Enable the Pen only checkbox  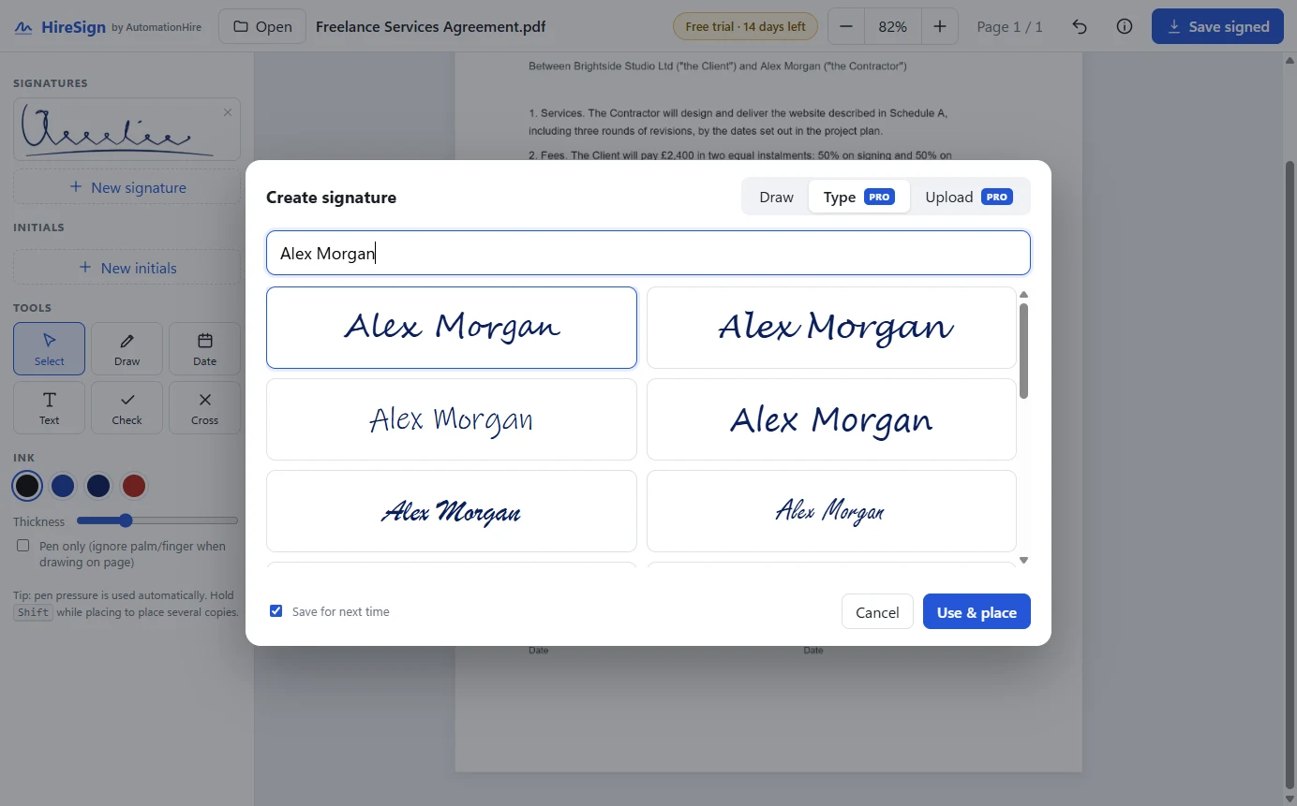click(23, 546)
